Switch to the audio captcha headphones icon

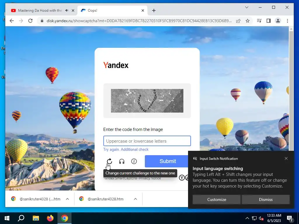[x=122, y=162]
